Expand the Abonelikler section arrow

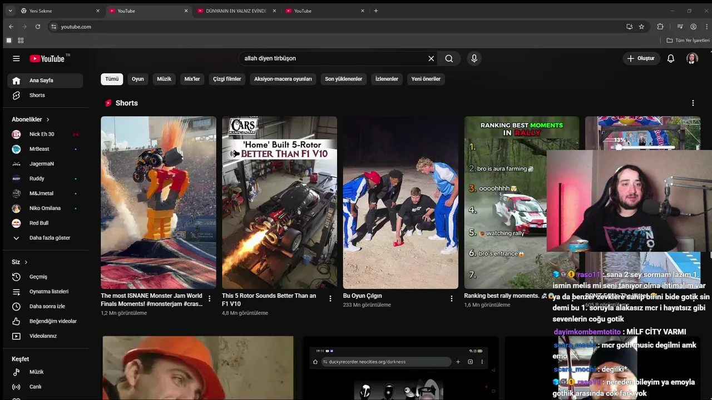[48, 119]
